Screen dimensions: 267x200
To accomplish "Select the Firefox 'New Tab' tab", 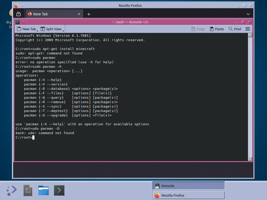I will (x=54, y=14).
